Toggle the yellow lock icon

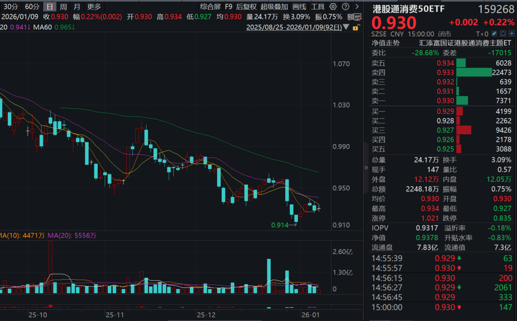point(356,27)
